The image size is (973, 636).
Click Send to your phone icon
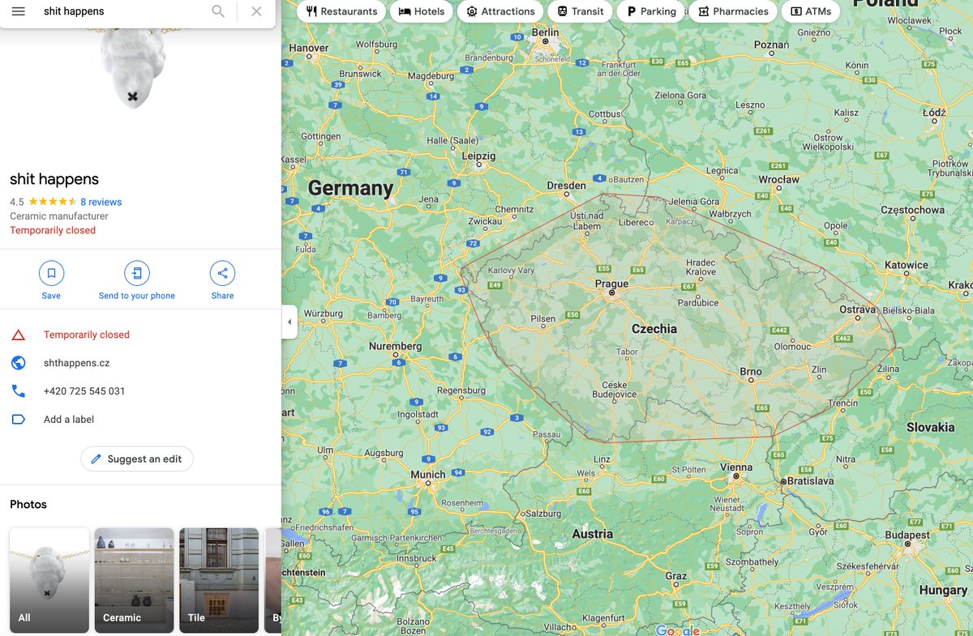pos(137,273)
